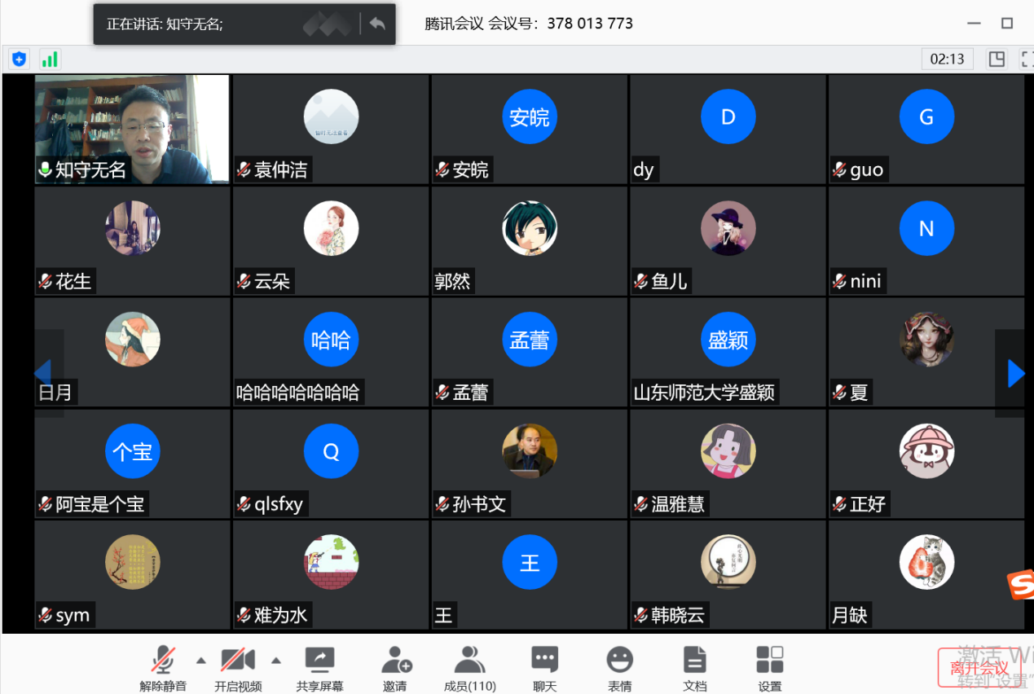This screenshot has height=694, width=1034.
Task: Go to next page of participants
Action: (1015, 373)
